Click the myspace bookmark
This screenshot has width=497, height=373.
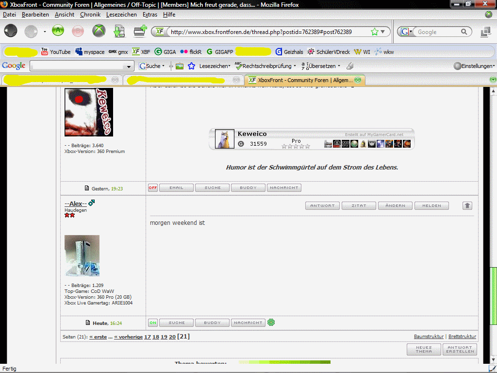coord(90,52)
